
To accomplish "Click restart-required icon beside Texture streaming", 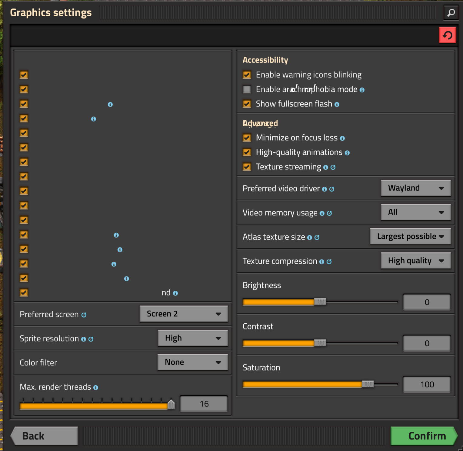I will (x=333, y=167).
